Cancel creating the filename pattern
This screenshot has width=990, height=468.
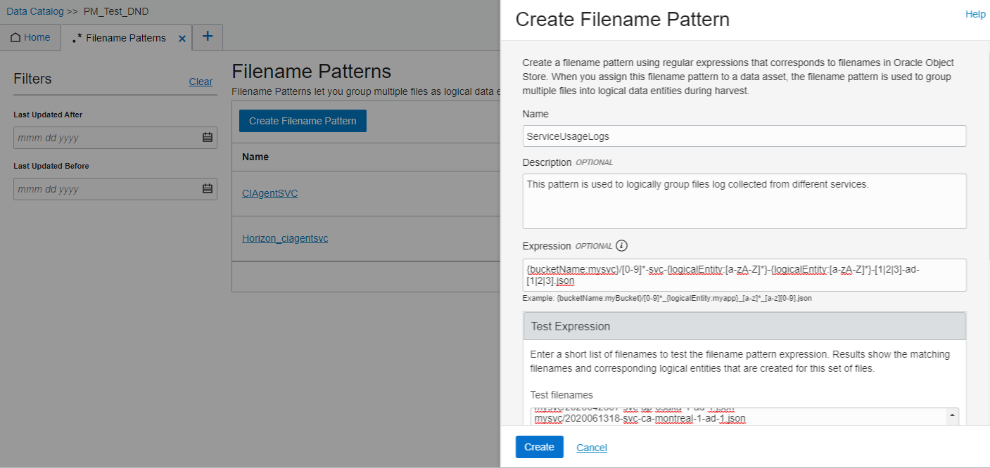pyautogui.click(x=592, y=448)
